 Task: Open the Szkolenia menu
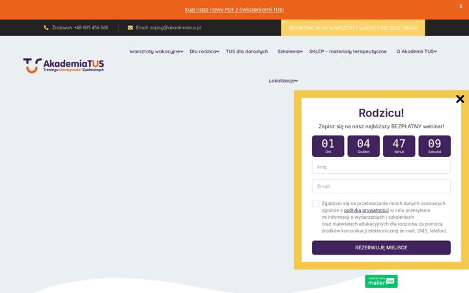pyautogui.click(x=289, y=51)
